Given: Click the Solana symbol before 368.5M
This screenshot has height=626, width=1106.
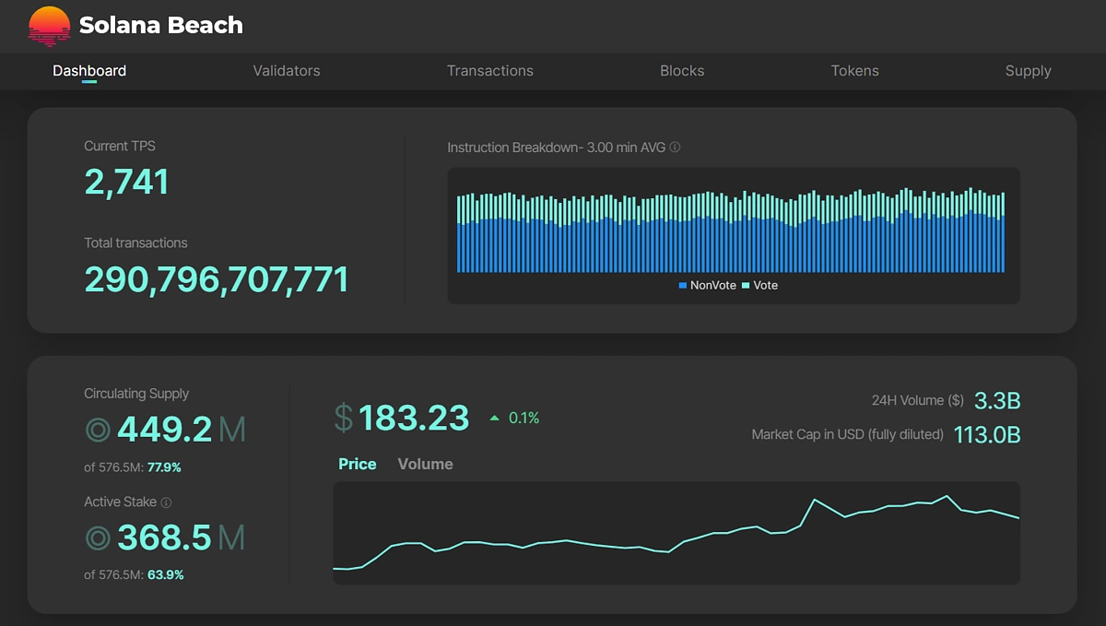Looking at the screenshot, I should pos(100,537).
